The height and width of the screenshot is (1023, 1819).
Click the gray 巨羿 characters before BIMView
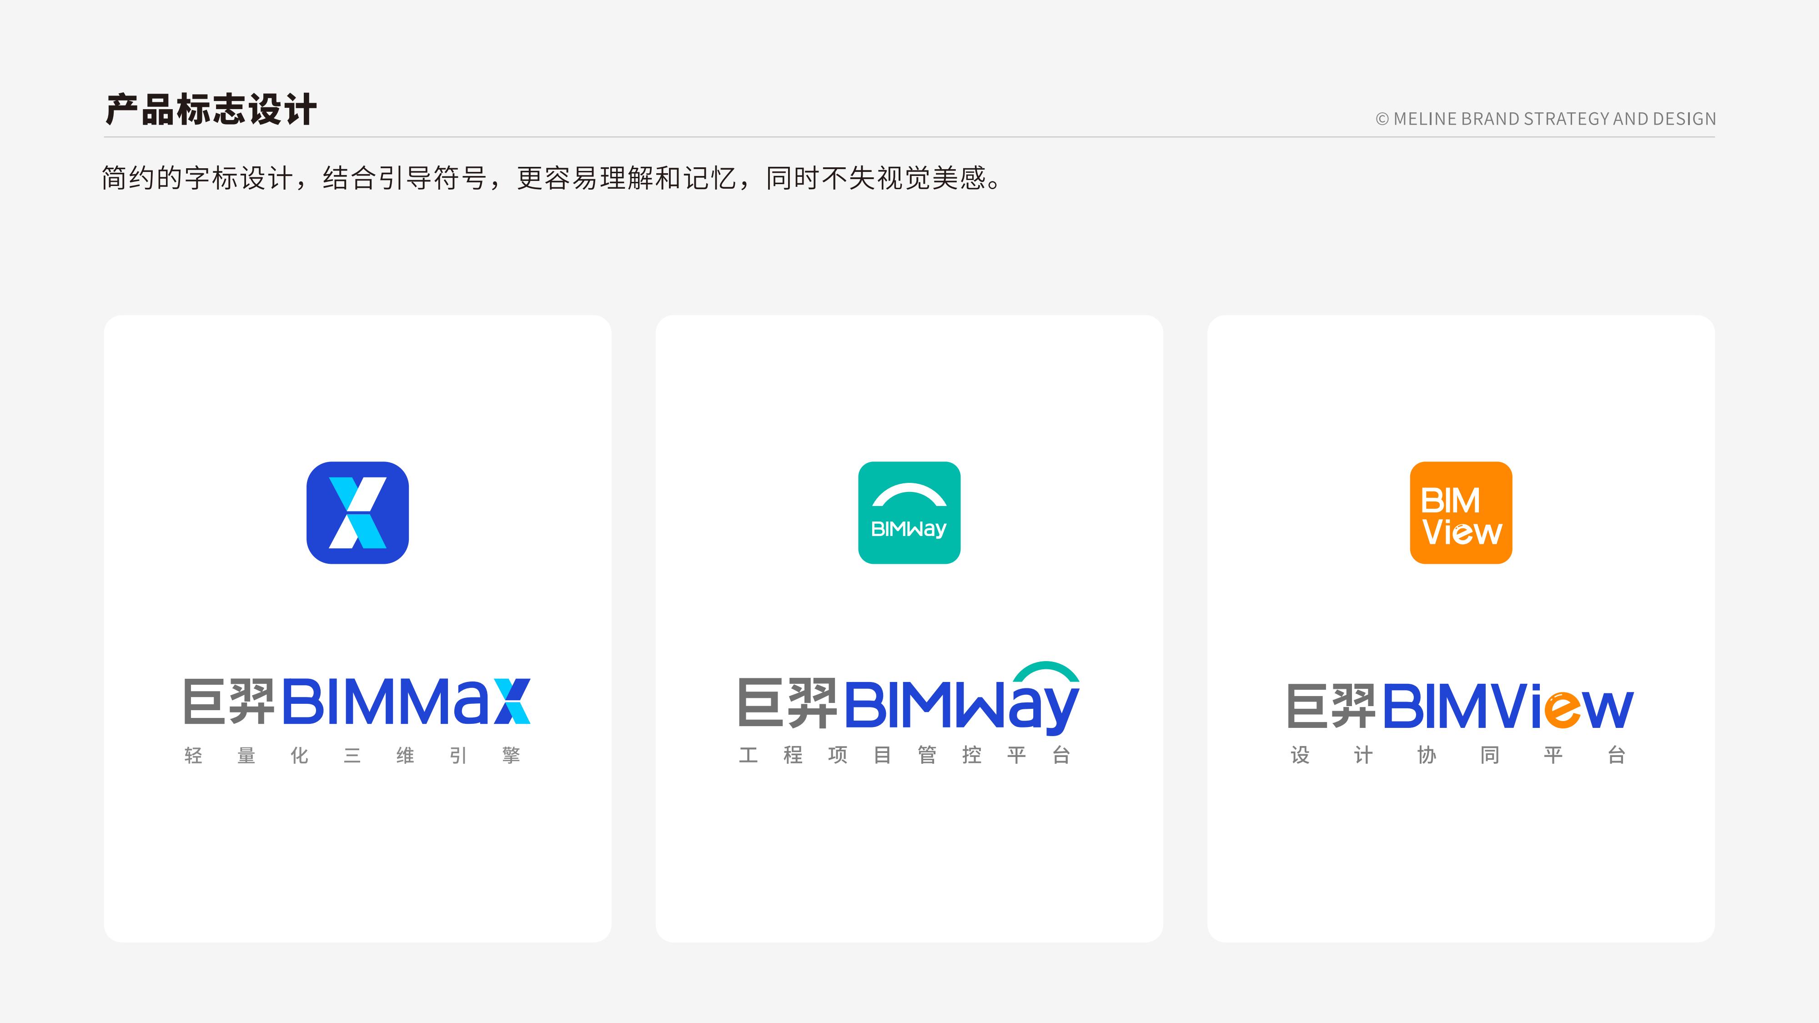pyautogui.click(x=1331, y=706)
